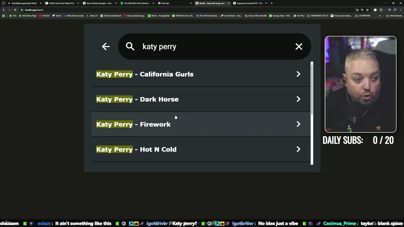Screen dimensions: 404x227
Task: Open the chevron for Dark Horse
Action: [298, 99]
